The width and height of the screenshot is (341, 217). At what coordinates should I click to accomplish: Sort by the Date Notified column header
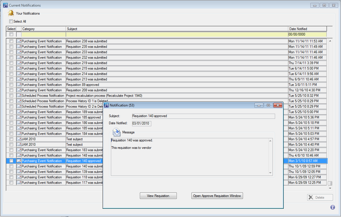coord(307,29)
